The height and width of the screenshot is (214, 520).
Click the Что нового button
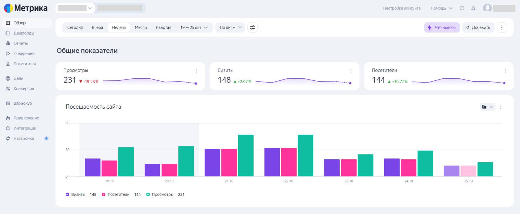(442, 28)
